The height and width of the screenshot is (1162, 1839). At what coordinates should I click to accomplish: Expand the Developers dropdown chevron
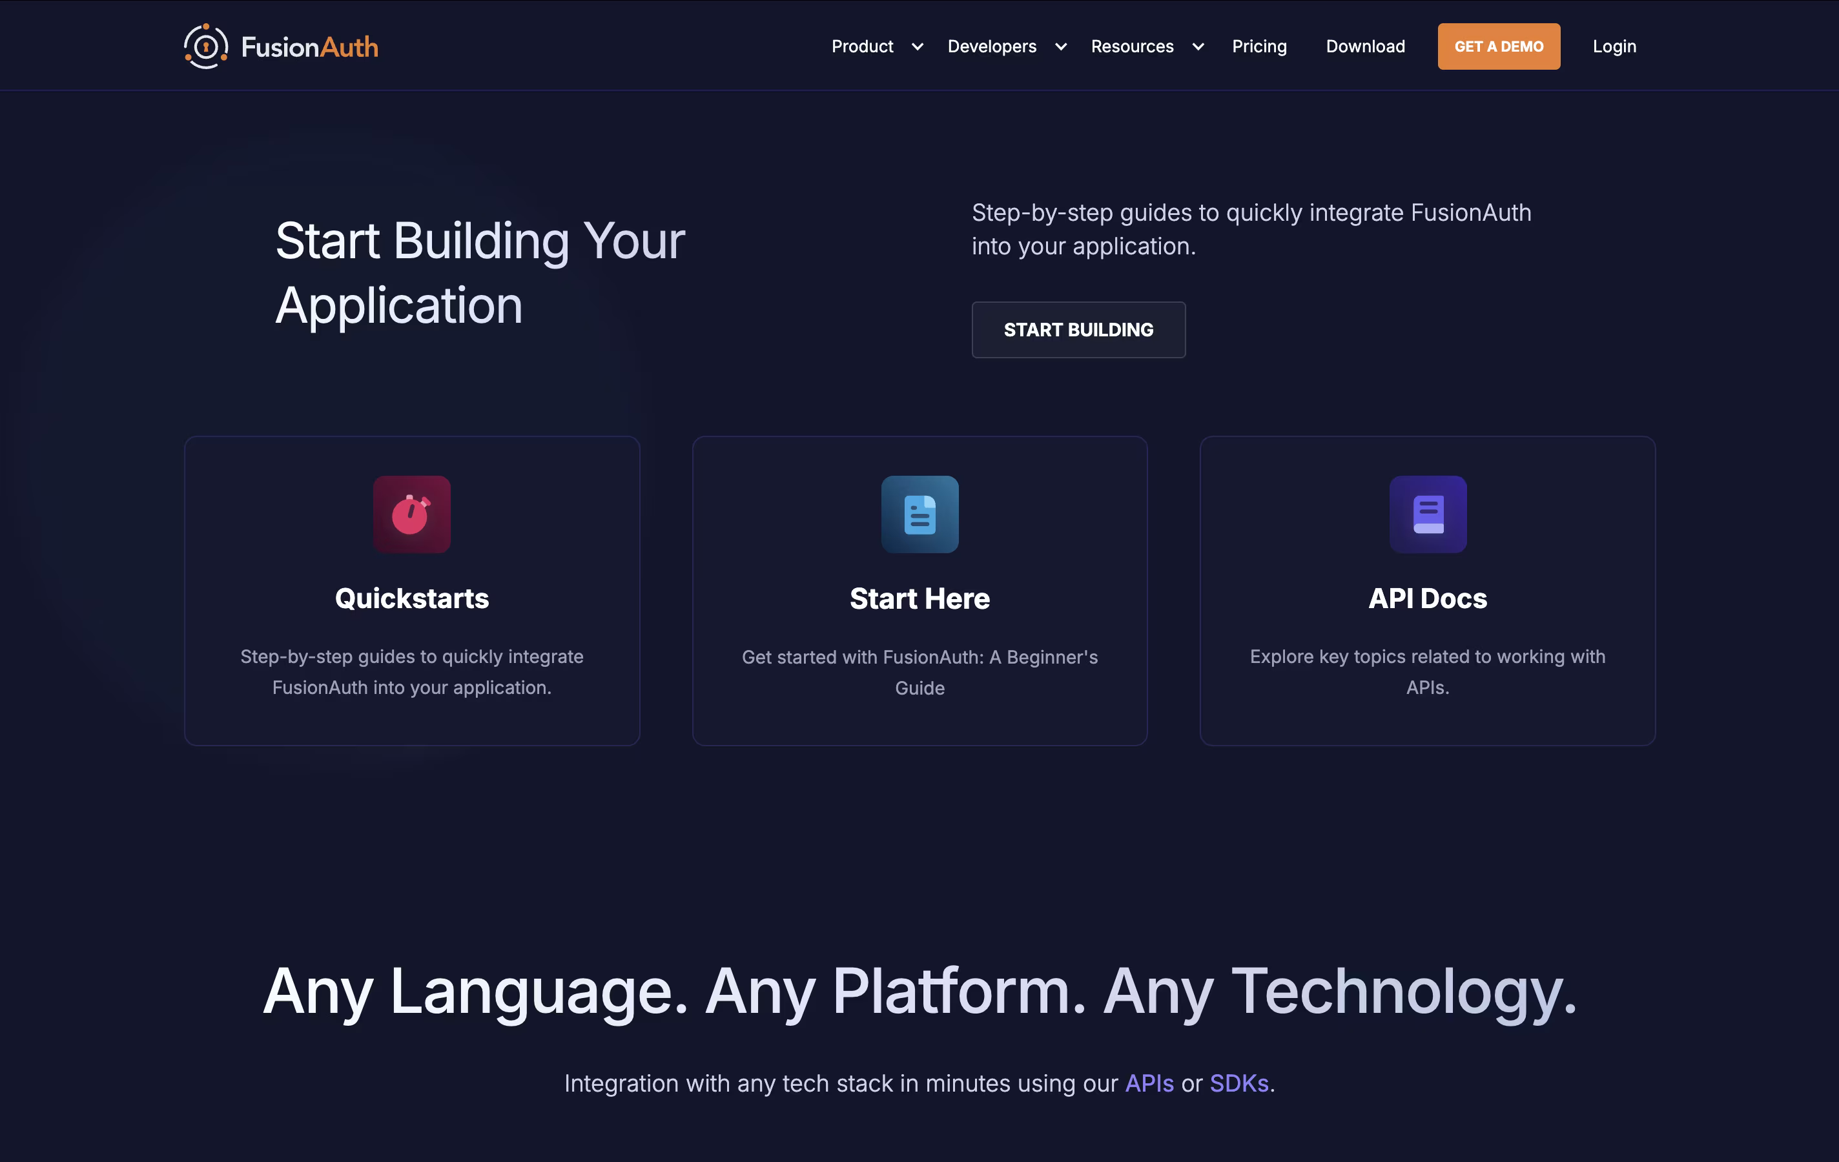1061,46
